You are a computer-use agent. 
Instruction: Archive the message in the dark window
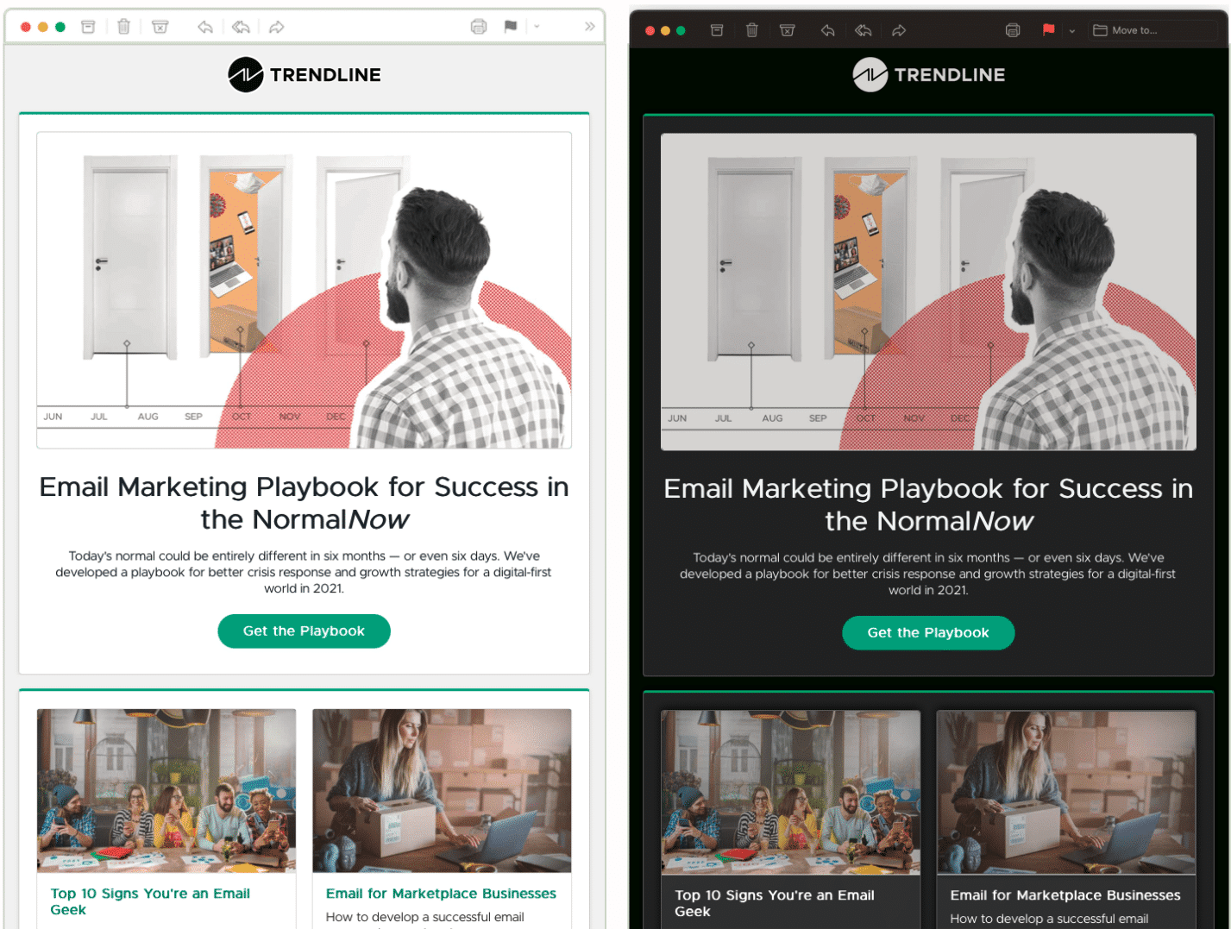pyautogui.click(x=717, y=30)
